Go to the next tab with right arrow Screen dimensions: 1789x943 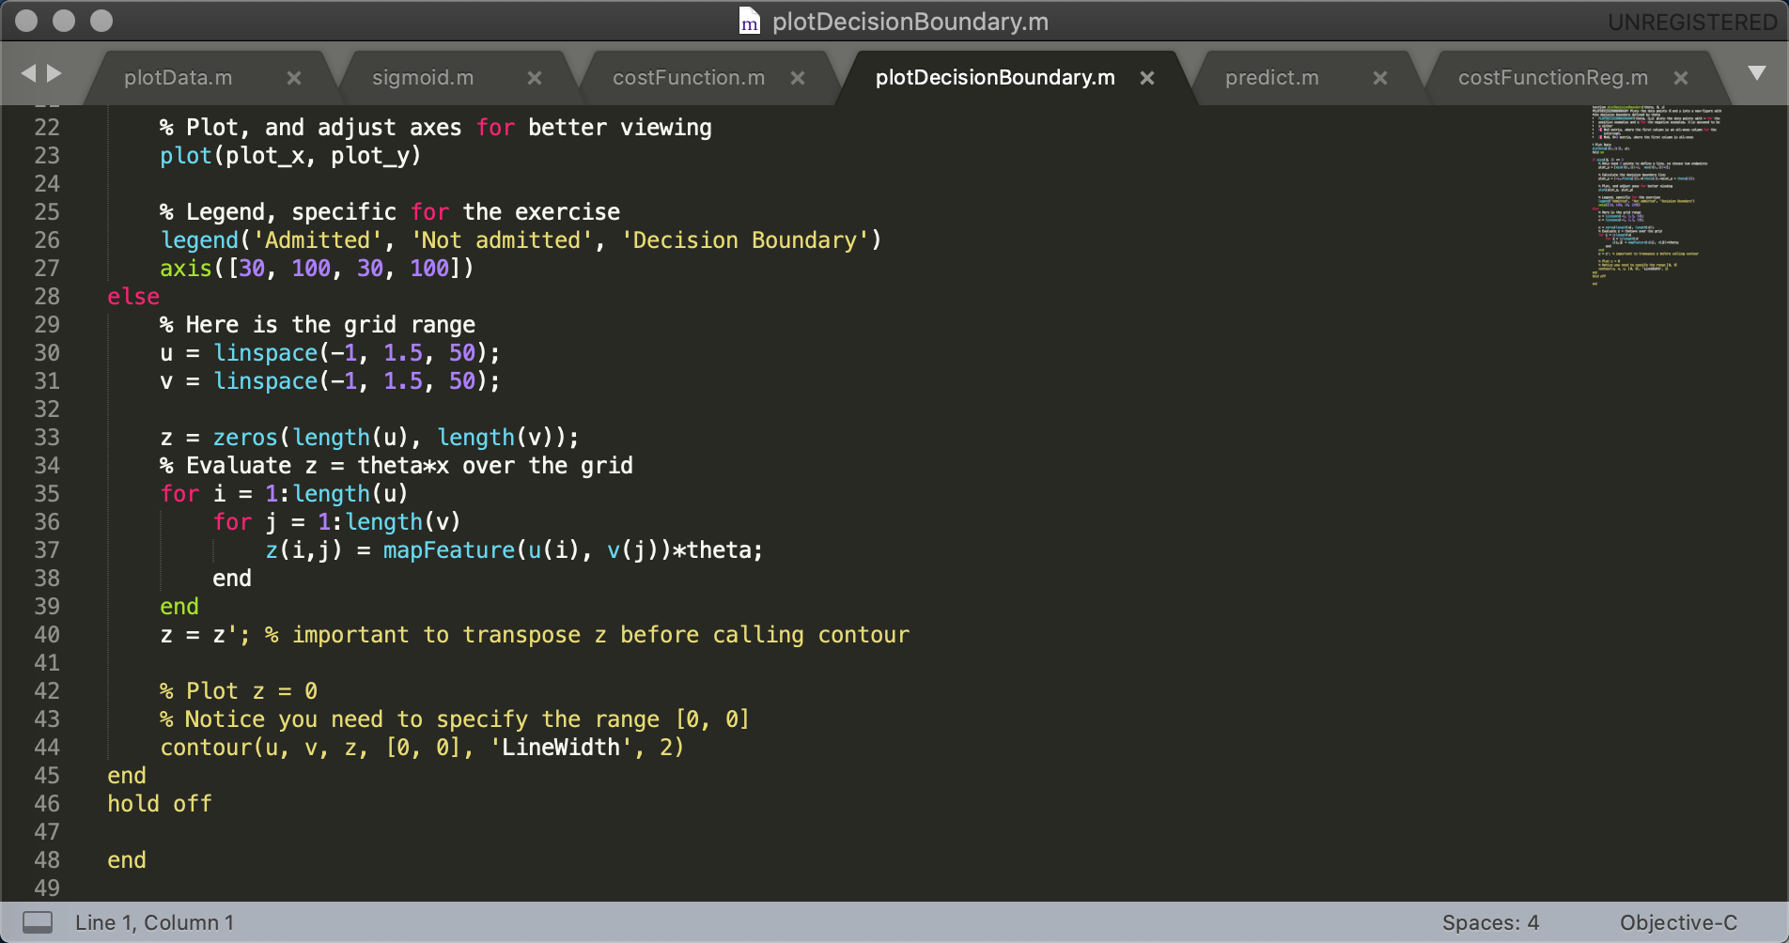click(54, 72)
